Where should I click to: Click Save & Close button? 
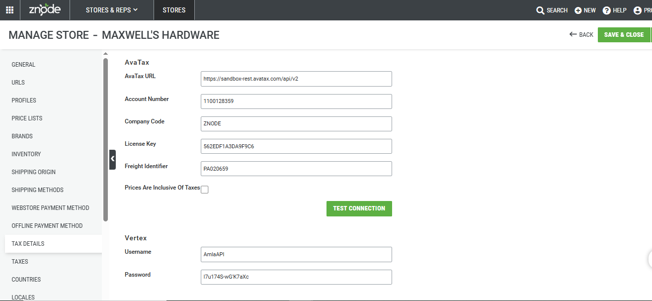click(x=624, y=35)
